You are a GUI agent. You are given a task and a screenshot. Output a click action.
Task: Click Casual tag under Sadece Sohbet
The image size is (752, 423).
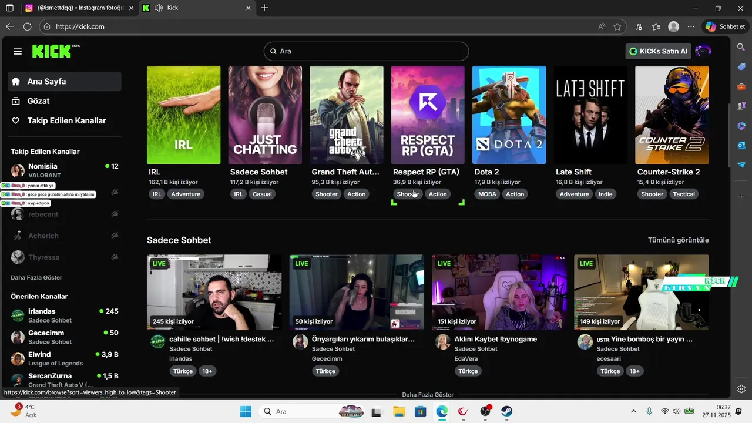pos(262,194)
